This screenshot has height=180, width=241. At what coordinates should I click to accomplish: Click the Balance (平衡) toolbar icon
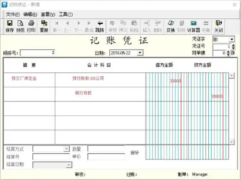click(206, 26)
